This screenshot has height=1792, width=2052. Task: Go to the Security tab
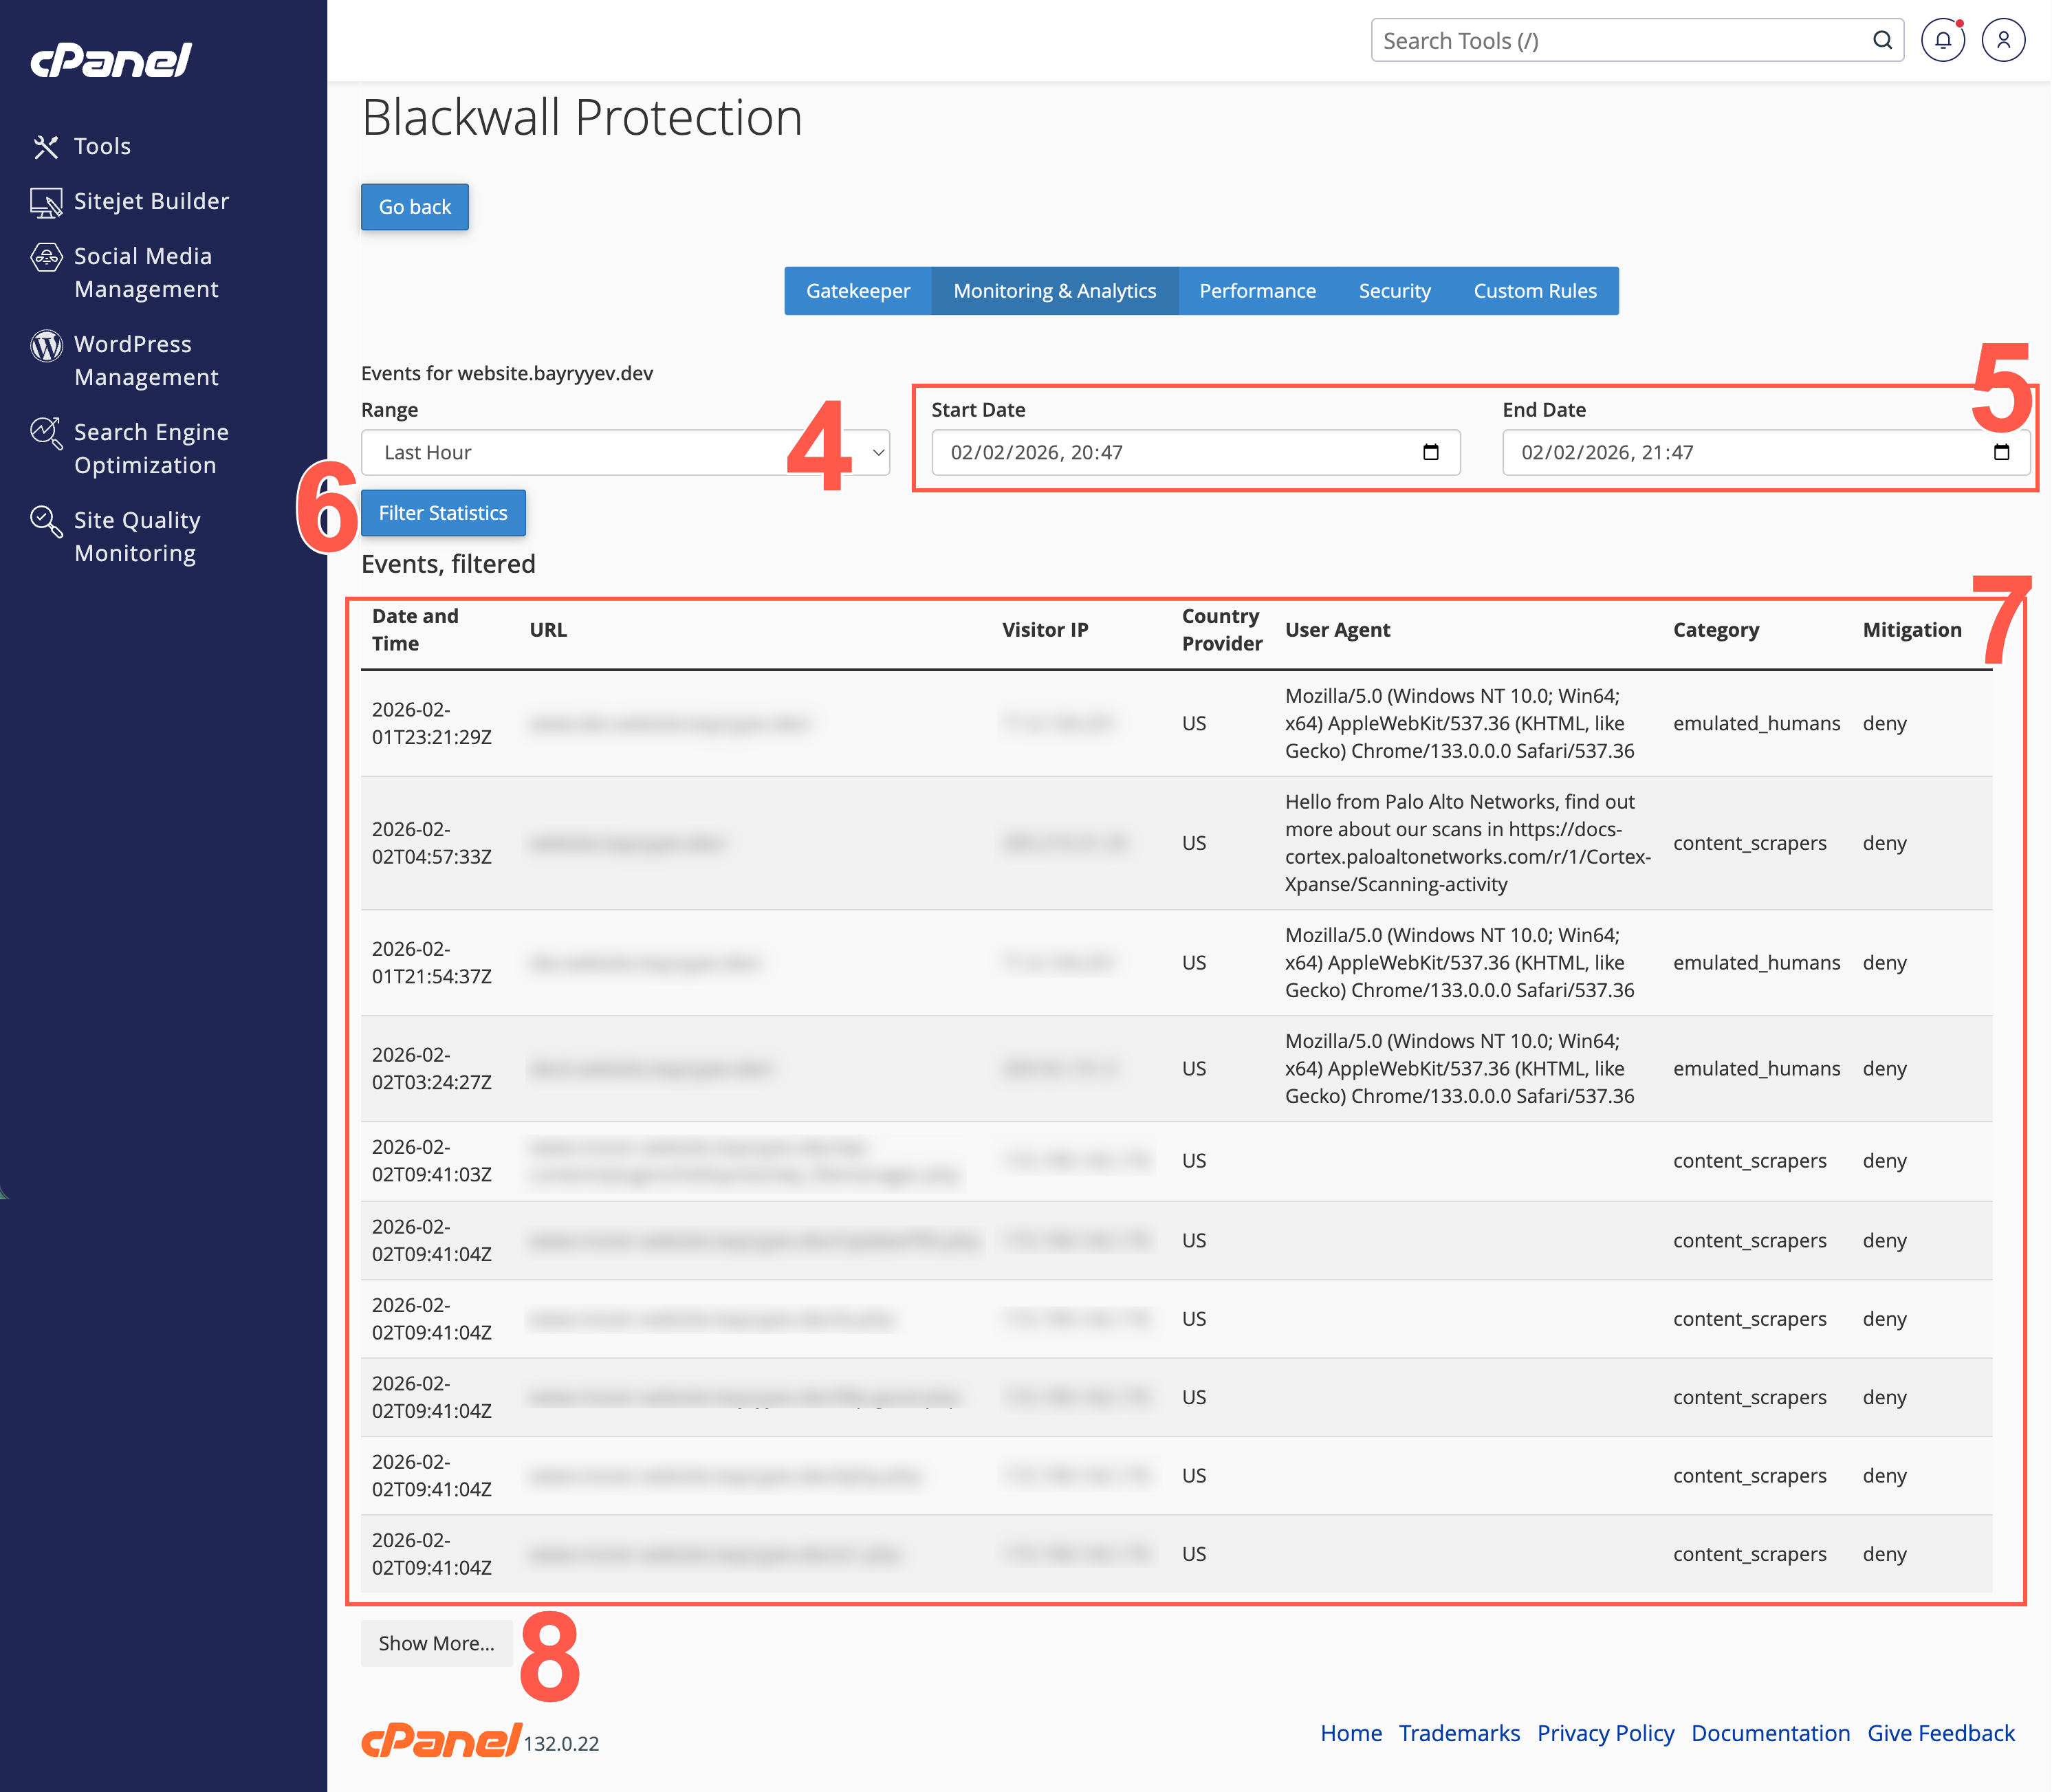click(x=1394, y=291)
